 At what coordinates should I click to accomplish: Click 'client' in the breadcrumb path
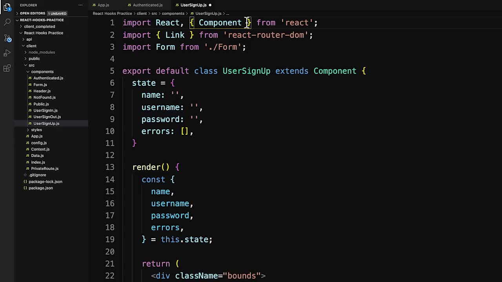click(142, 13)
